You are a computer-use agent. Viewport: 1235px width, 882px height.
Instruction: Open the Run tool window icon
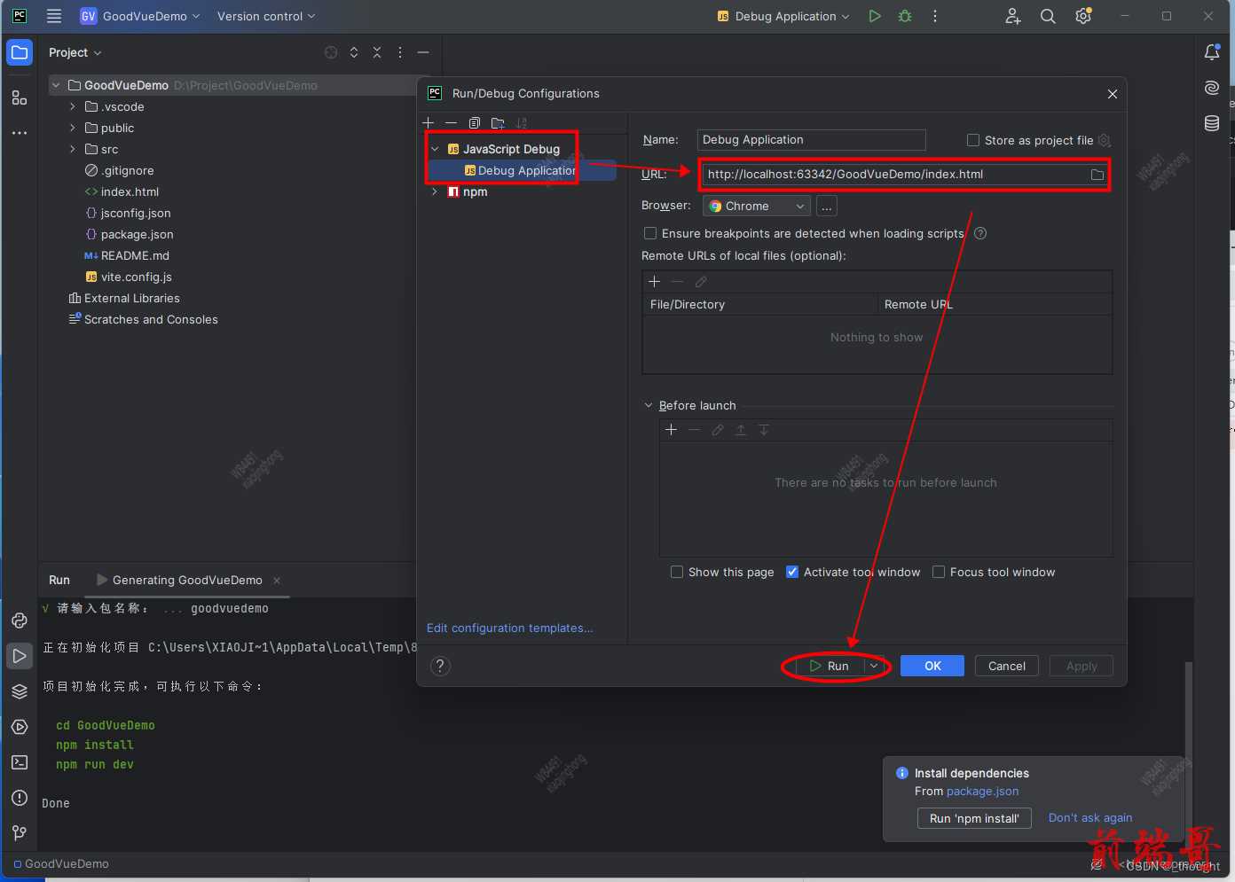(20, 656)
